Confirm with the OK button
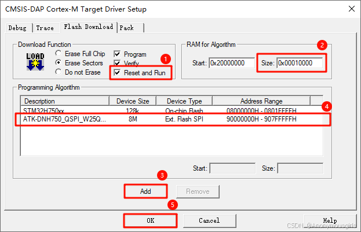The image size is (361, 232). pyautogui.click(x=150, y=221)
